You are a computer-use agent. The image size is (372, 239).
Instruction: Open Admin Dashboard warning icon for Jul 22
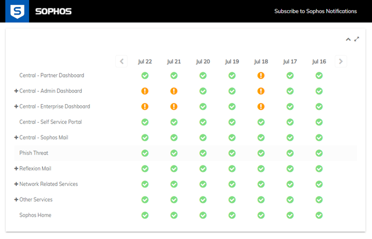pos(145,91)
